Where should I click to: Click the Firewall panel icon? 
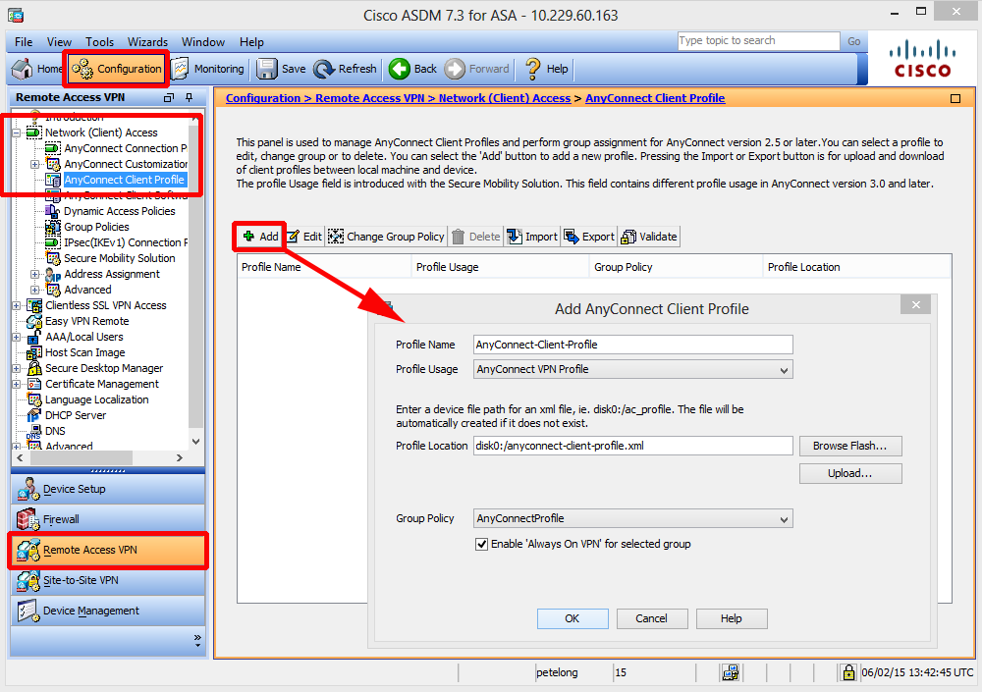(28, 519)
